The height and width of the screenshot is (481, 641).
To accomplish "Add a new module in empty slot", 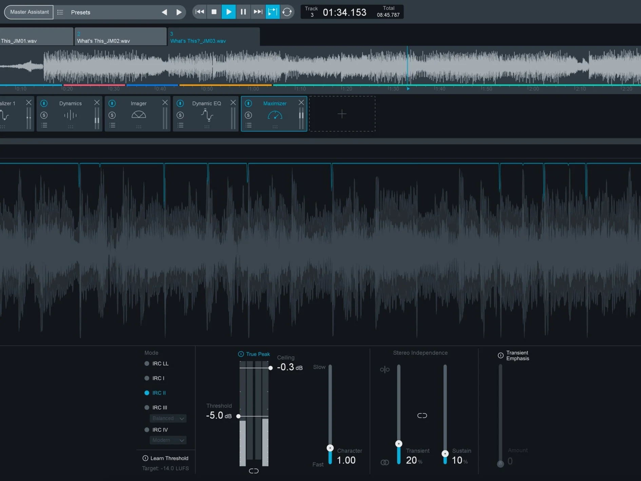I will [x=342, y=114].
